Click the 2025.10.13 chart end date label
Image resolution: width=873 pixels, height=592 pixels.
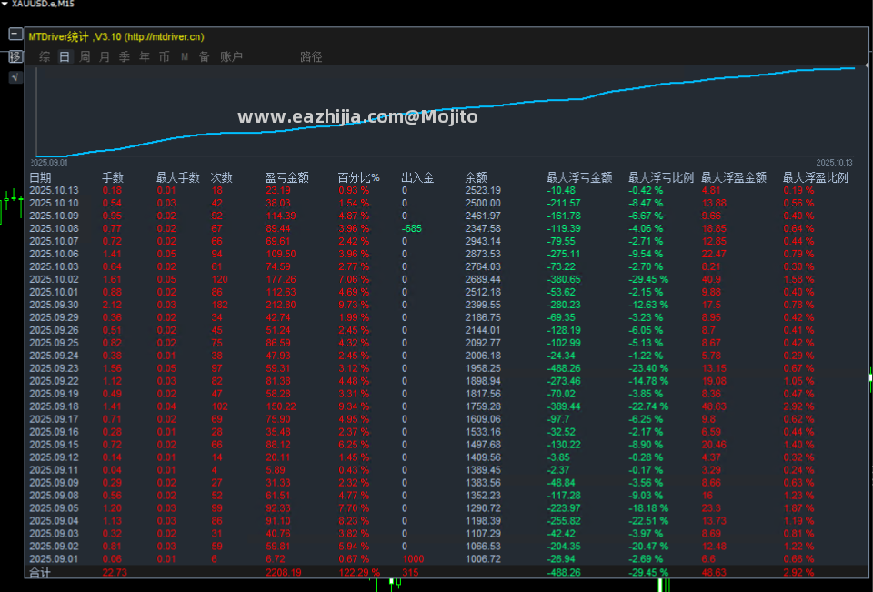834,163
